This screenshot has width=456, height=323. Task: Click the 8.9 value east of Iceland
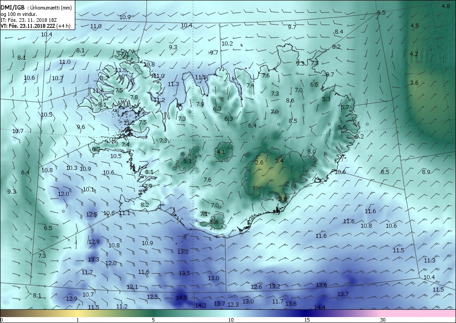point(426,172)
